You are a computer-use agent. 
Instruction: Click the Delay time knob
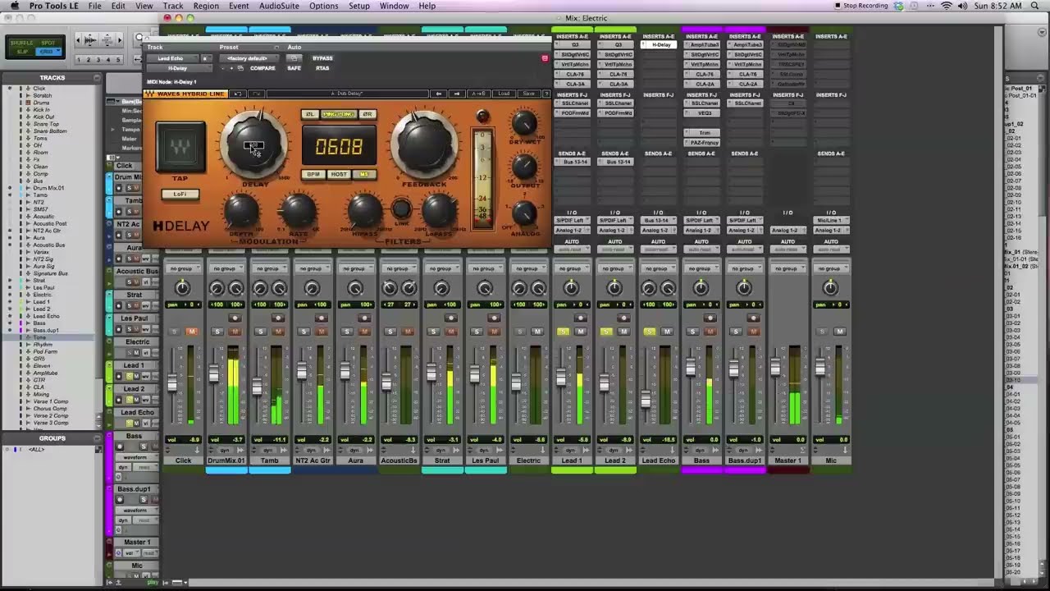pos(254,144)
